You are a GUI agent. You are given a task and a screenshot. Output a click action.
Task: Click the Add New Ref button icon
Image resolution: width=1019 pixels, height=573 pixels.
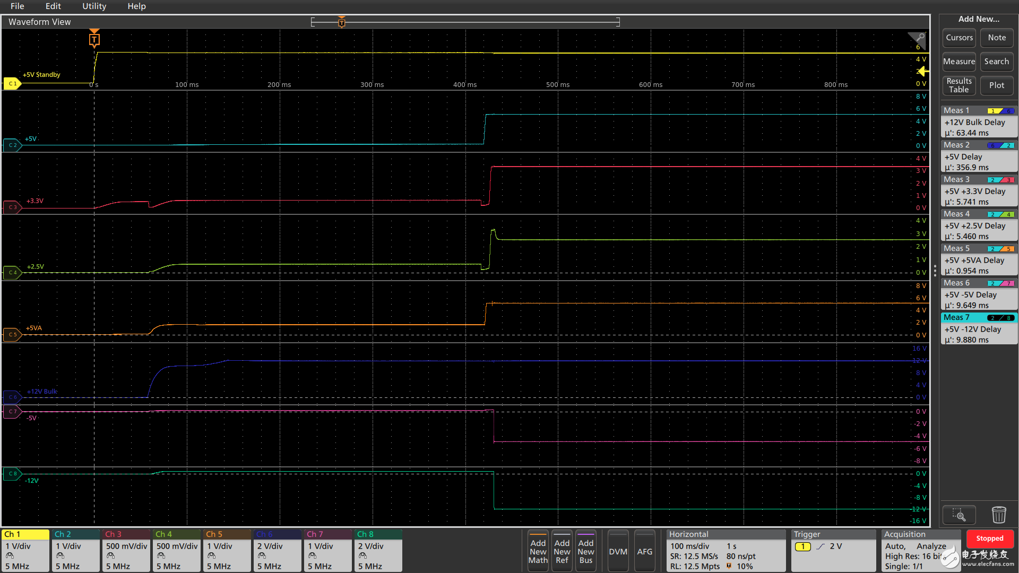[562, 551]
